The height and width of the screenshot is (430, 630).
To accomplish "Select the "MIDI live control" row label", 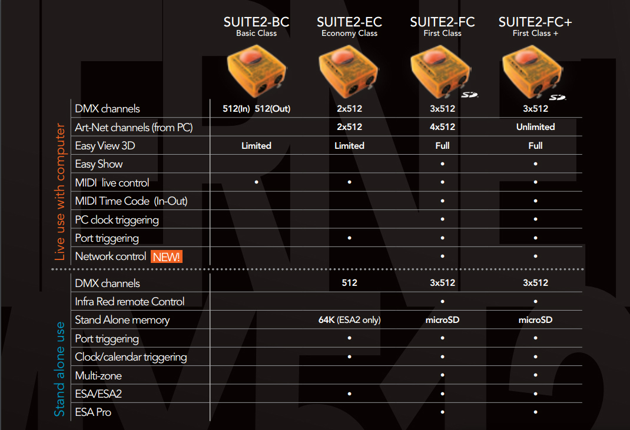I will click(112, 183).
